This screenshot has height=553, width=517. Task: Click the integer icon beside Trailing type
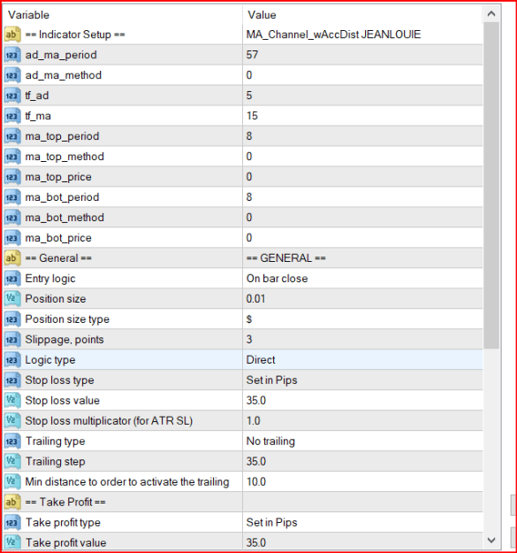[11, 442]
